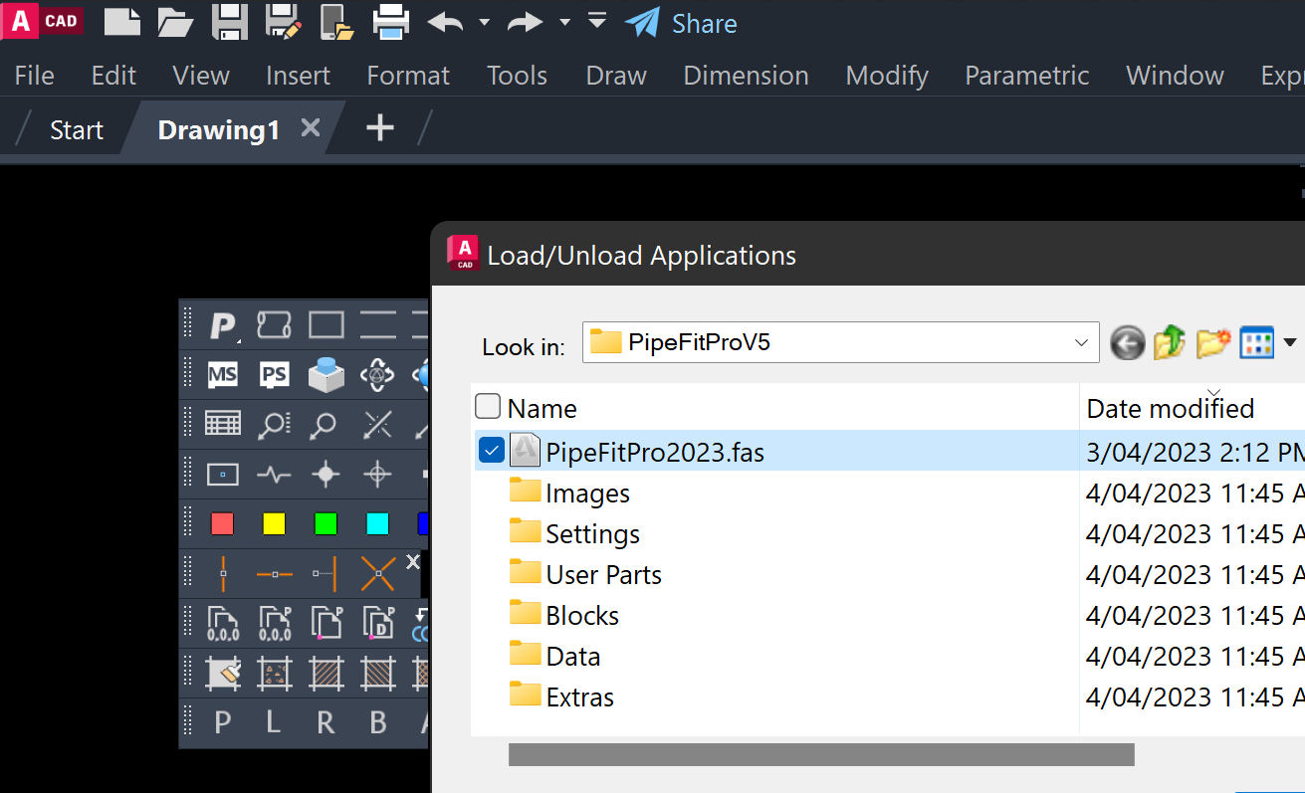Screen dimensions: 1305x793
Task: Click the Save As icon with pencil
Action: pos(284,21)
